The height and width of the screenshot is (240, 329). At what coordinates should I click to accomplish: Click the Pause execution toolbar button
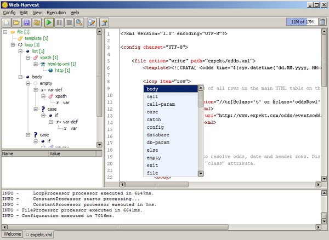pos(60,22)
